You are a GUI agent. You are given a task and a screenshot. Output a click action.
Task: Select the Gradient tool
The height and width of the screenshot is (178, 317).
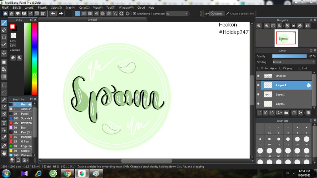coord(4,77)
